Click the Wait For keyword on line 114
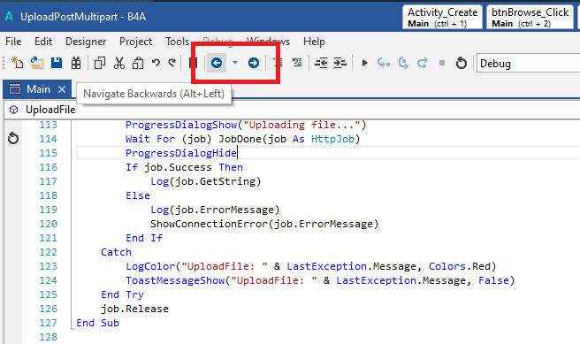 coord(149,139)
